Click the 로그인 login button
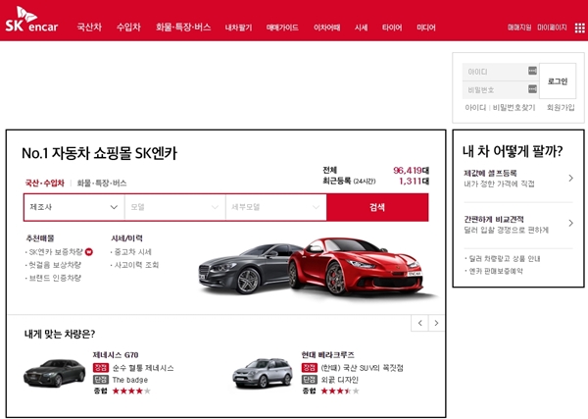 click(x=558, y=81)
